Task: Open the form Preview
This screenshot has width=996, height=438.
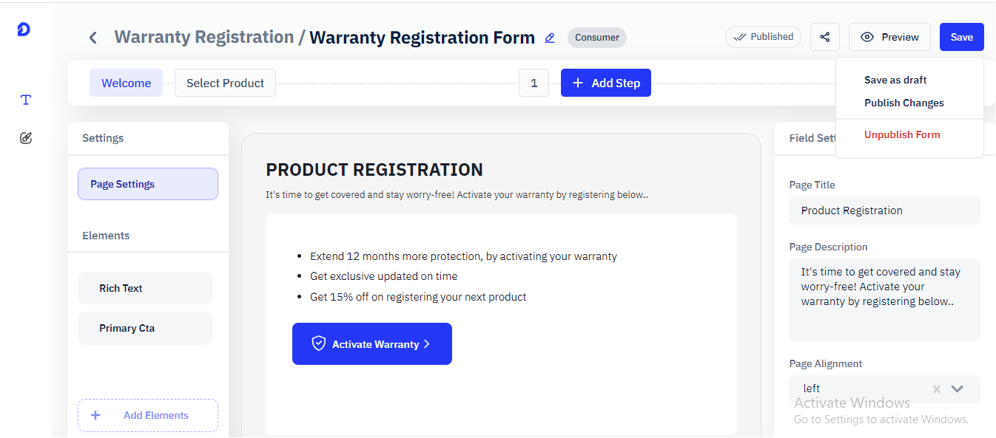Action: [890, 37]
